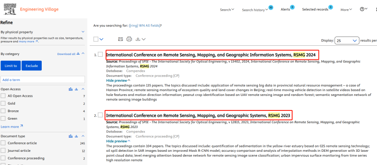The width and height of the screenshot is (377, 165).
Task: Click the Exclude button
Action: tap(32, 66)
